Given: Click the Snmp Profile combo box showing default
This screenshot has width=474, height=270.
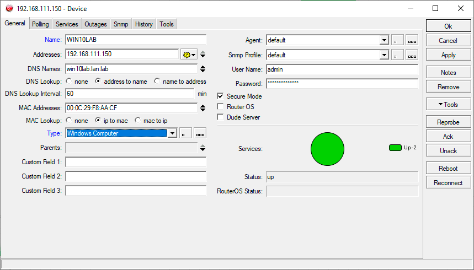Looking at the screenshot, I should pos(328,55).
